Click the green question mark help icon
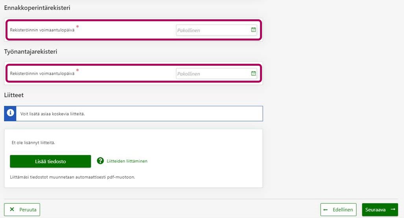 click(100, 161)
